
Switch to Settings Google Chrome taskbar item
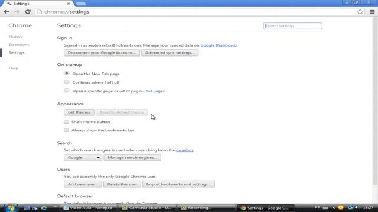pos(265,208)
